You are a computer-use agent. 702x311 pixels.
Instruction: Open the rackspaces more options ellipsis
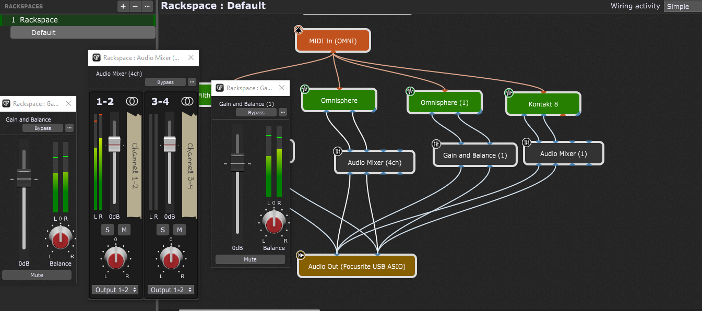(x=147, y=6)
